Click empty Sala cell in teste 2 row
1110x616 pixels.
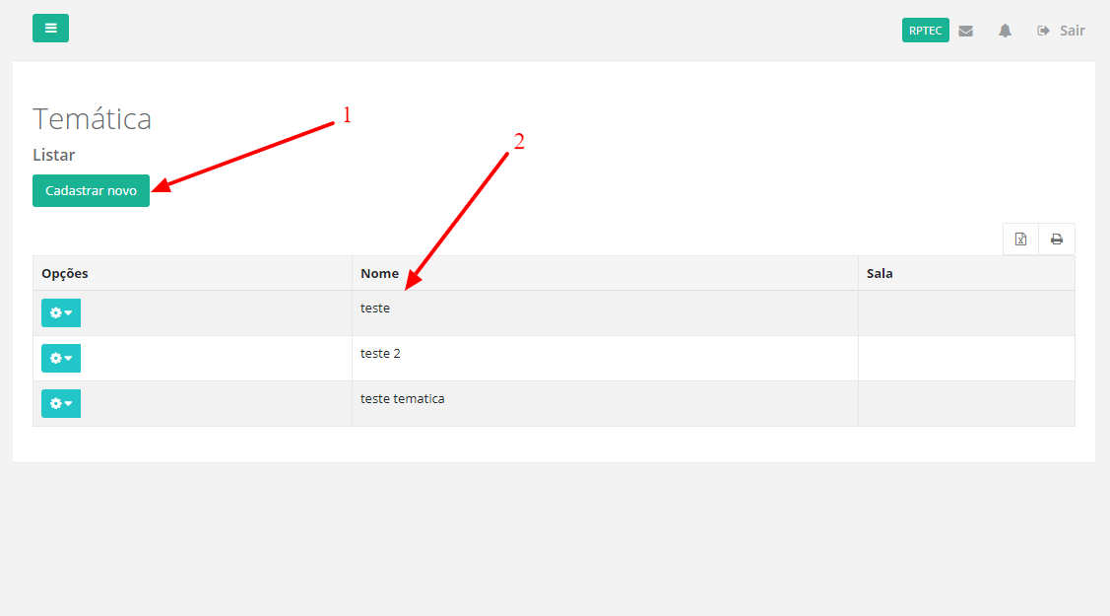pyautogui.click(x=965, y=359)
